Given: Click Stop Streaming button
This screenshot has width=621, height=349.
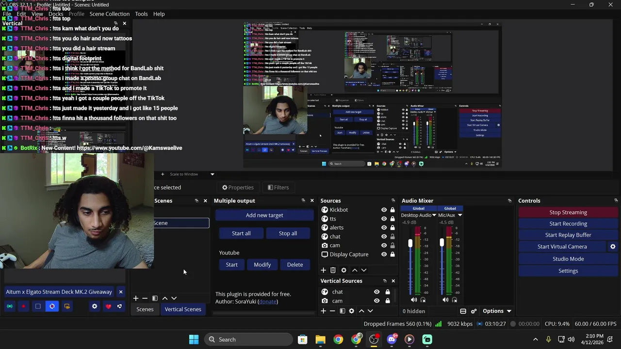Looking at the screenshot, I should pos(568,212).
